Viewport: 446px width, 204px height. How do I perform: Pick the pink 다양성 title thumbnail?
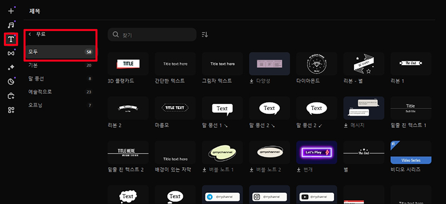270,64
